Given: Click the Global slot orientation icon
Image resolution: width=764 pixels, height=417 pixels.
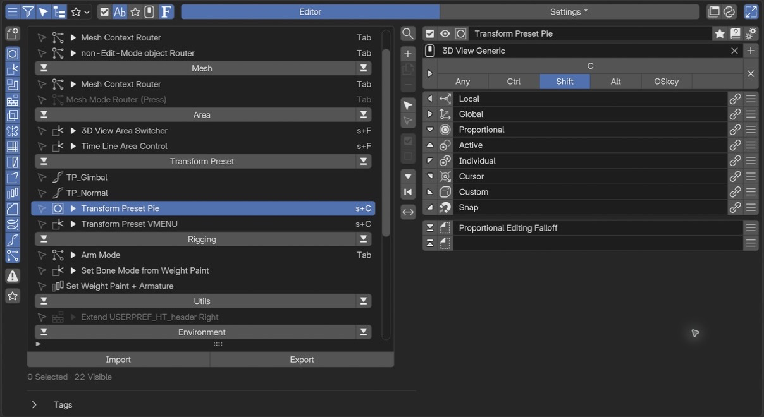Looking at the screenshot, I should click(445, 114).
